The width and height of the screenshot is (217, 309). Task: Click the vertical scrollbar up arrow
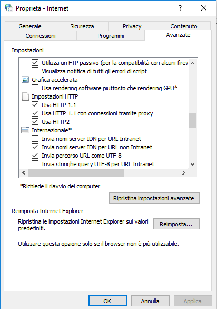coord(193,63)
